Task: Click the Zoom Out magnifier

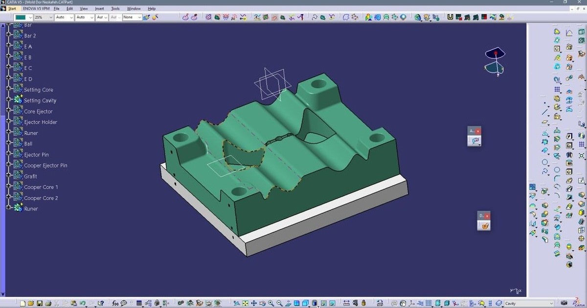Action: click(279, 303)
